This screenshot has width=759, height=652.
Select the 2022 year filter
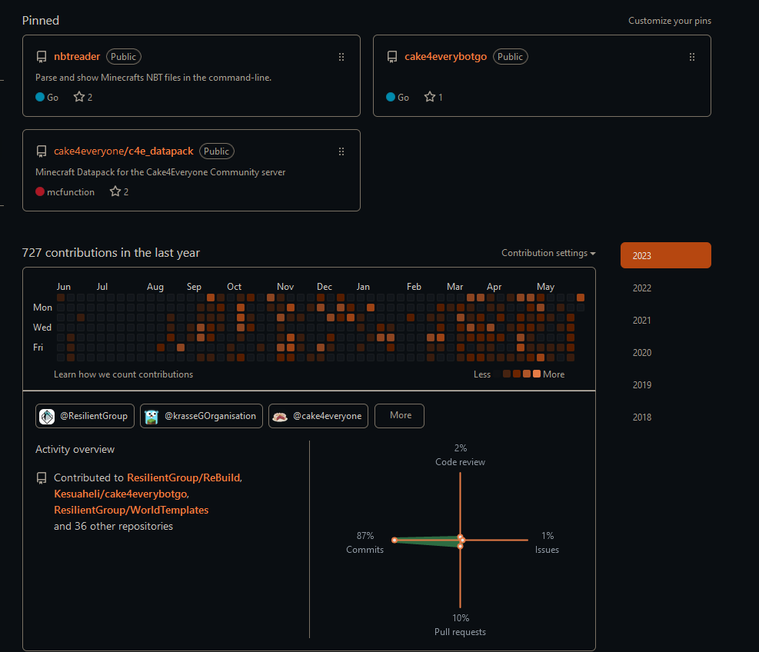(x=641, y=288)
